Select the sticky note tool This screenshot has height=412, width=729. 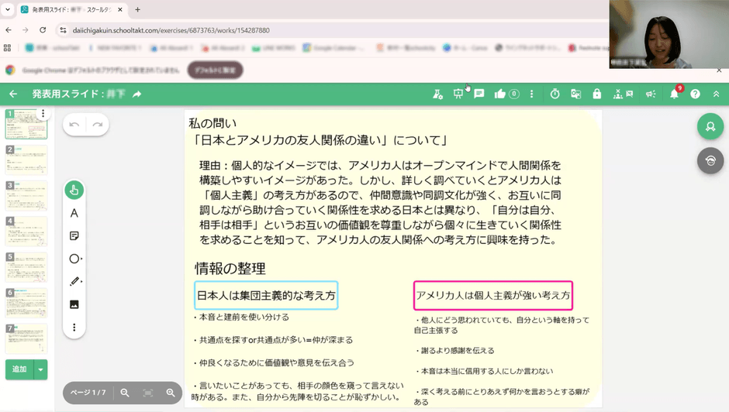click(74, 236)
